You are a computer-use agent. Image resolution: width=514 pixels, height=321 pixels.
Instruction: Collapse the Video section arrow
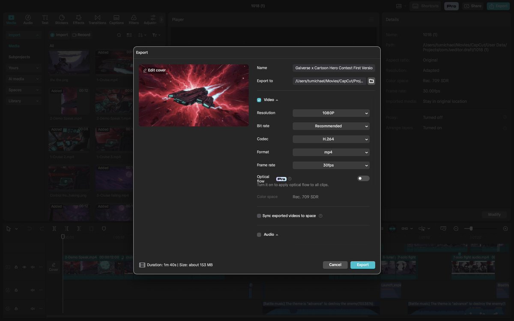pos(277,100)
